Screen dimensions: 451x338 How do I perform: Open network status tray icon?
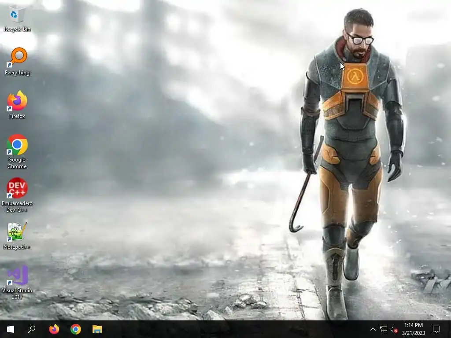pyautogui.click(x=384, y=329)
